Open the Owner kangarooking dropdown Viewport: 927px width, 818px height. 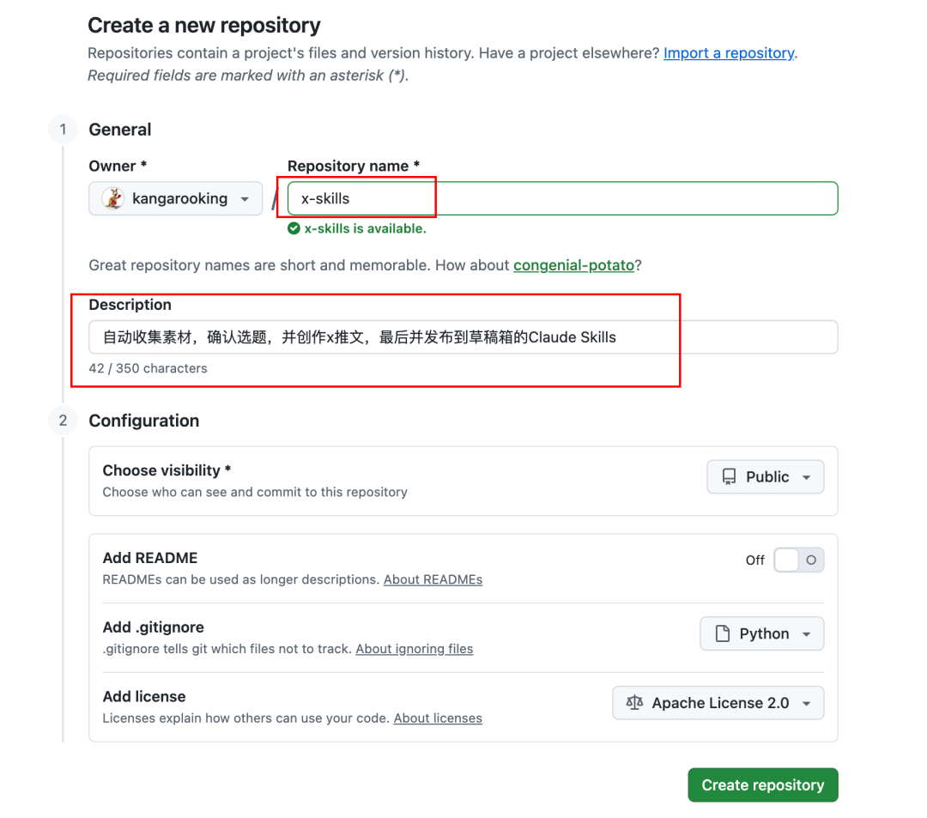pyautogui.click(x=176, y=198)
